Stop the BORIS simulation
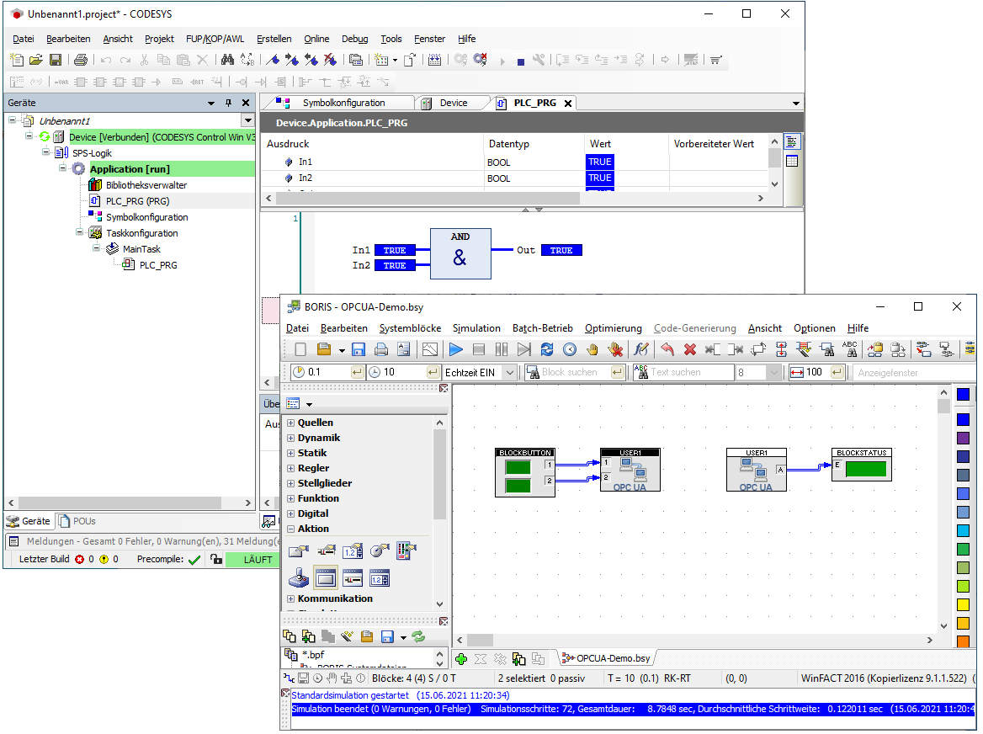The width and height of the screenshot is (983, 734). 478,349
